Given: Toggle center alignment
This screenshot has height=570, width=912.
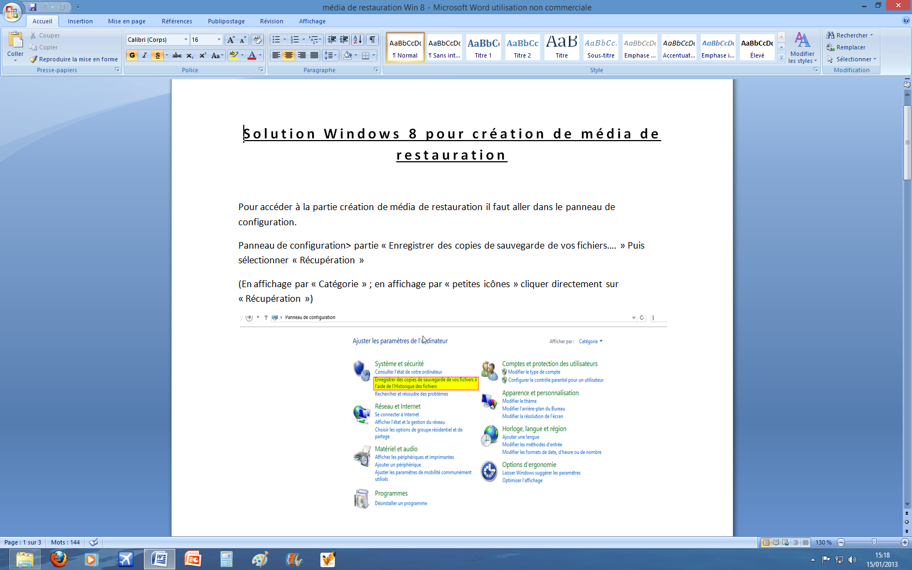Looking at the screenshot, I should 289,55.
